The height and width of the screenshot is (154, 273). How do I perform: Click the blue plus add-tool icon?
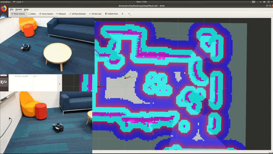point(122,14)
